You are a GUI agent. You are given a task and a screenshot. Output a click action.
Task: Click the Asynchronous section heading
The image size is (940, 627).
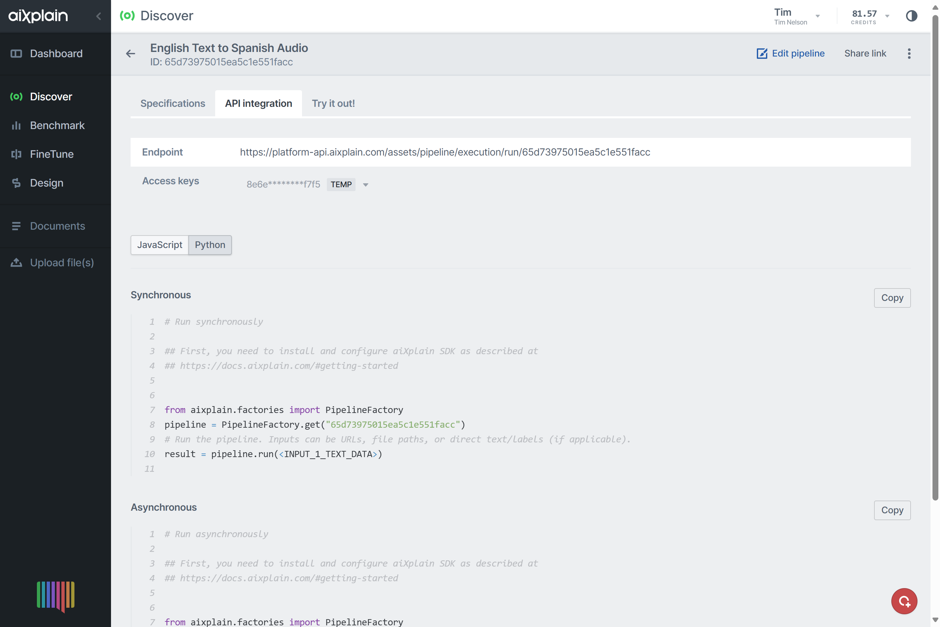pos(163,507)
